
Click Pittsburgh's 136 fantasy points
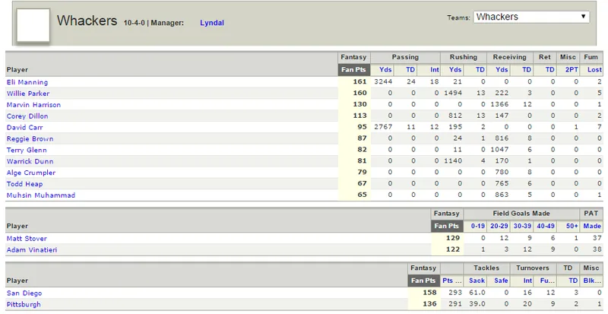coord(429,303)
